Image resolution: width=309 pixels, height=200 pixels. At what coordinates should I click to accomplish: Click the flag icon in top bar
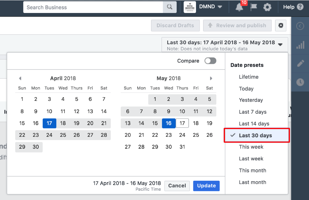254,7
